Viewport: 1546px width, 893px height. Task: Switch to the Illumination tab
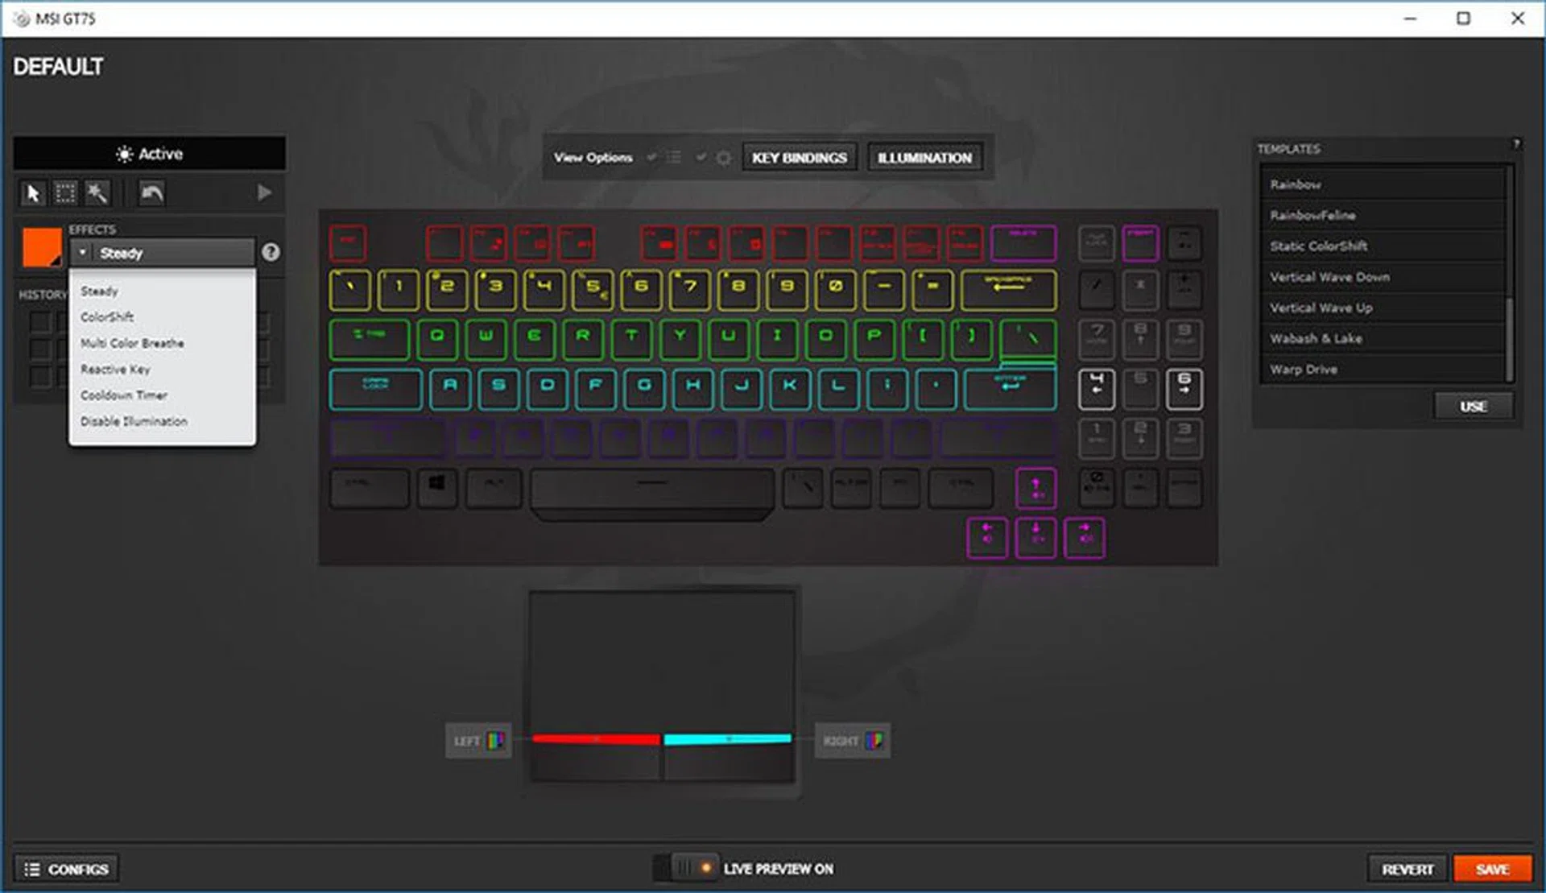pos(924,157)
